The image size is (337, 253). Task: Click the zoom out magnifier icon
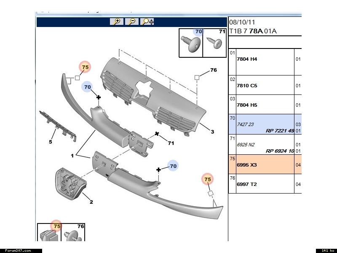(x=132, y=22)
